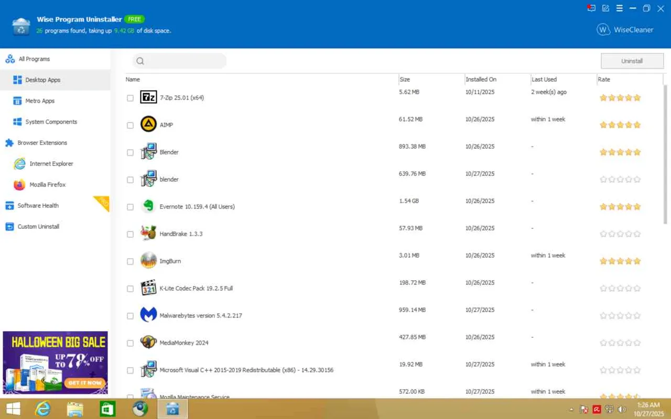Viewport: 671px width, 419px height.
Task: Open the Metro Apps category
Action: 55,101
